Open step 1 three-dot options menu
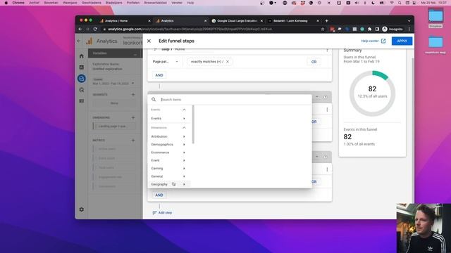Image resolution: width=451 pixels, height=253 pixels. pyautogui.click(x=327, y=50)
